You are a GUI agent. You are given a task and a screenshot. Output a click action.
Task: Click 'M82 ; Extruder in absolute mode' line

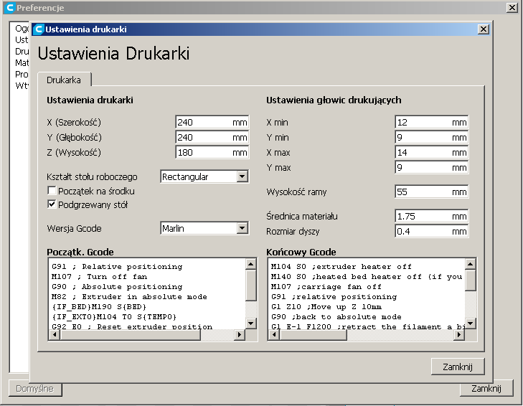[129, 296]
